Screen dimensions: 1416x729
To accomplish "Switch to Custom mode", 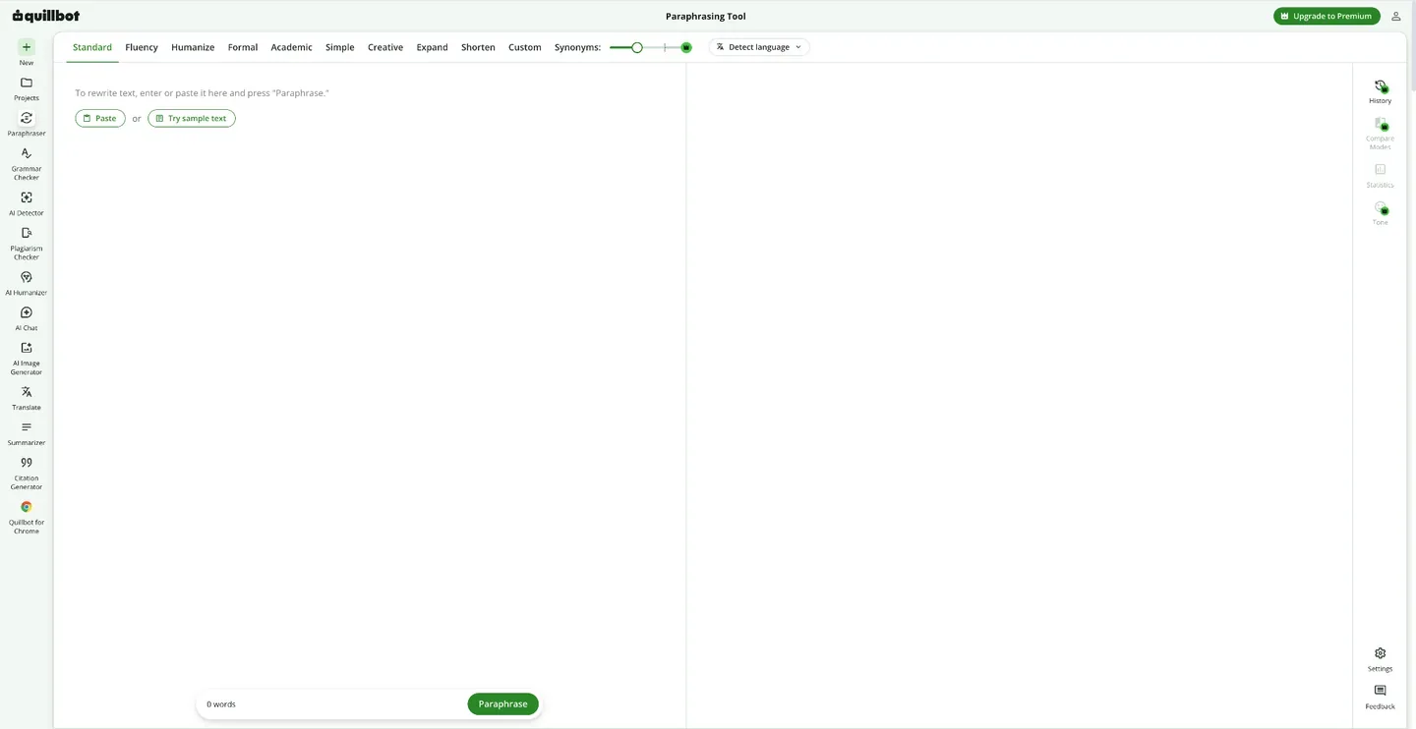I will tap(525, 47).
